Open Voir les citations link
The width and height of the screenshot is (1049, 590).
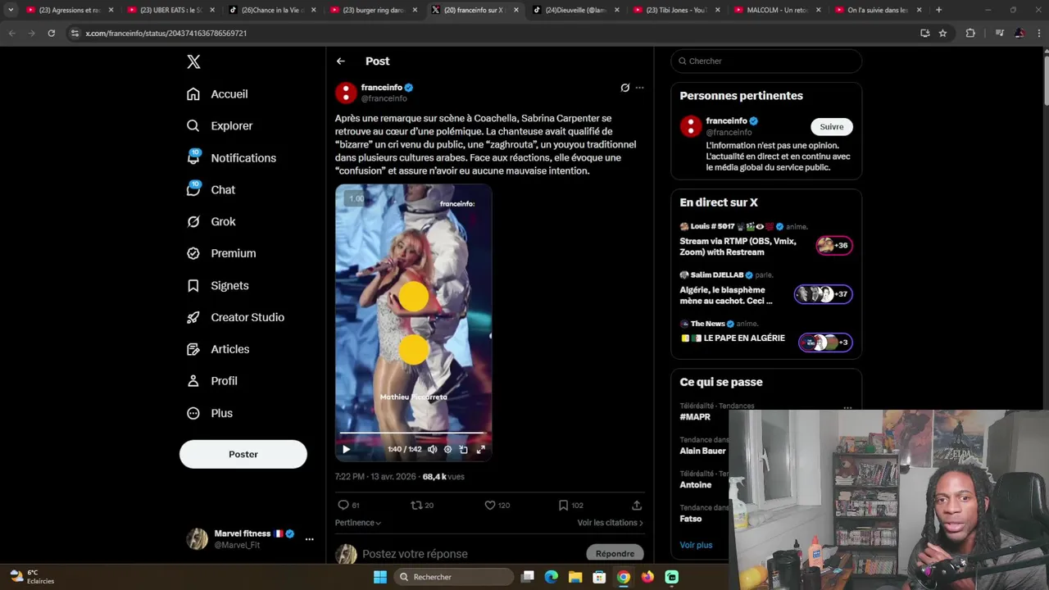611,523
